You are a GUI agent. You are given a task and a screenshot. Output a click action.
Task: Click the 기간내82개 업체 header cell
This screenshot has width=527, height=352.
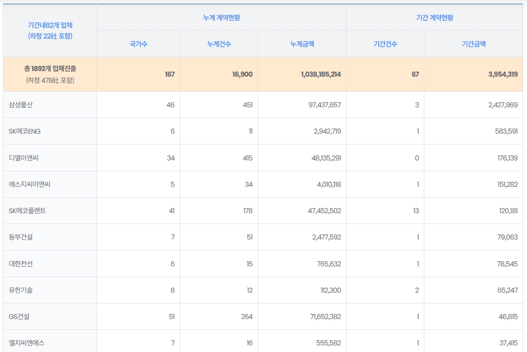point(50,31)
